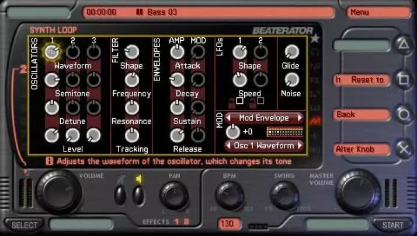This screenshot has width=417, height=236.
Task: Click the Back button
Action: point(362,114)
